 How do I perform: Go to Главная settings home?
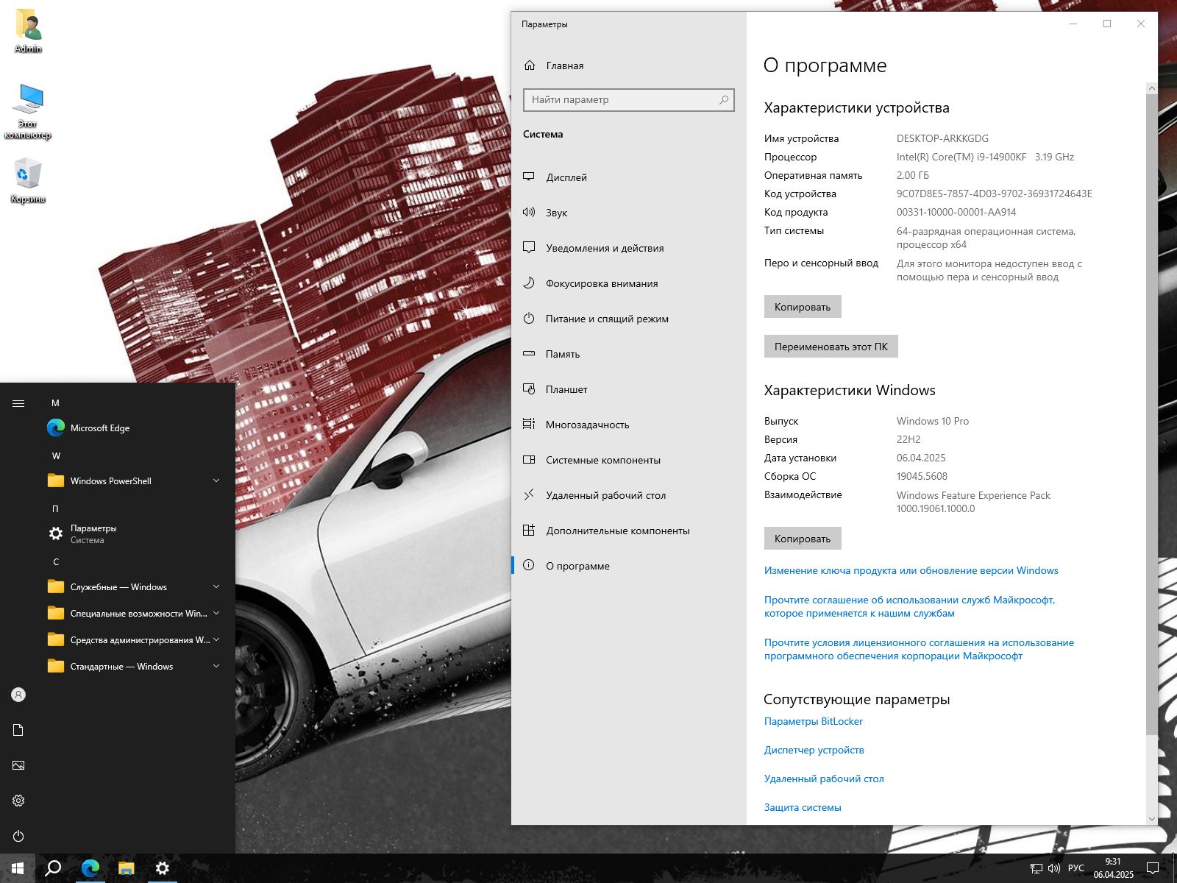pyautogui.click(x=564, y=65)
